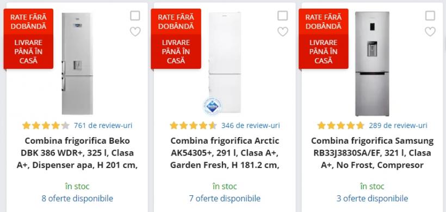
Task: Tick compare checkbox for Beko DBK 386
Action: click(135, 16)
